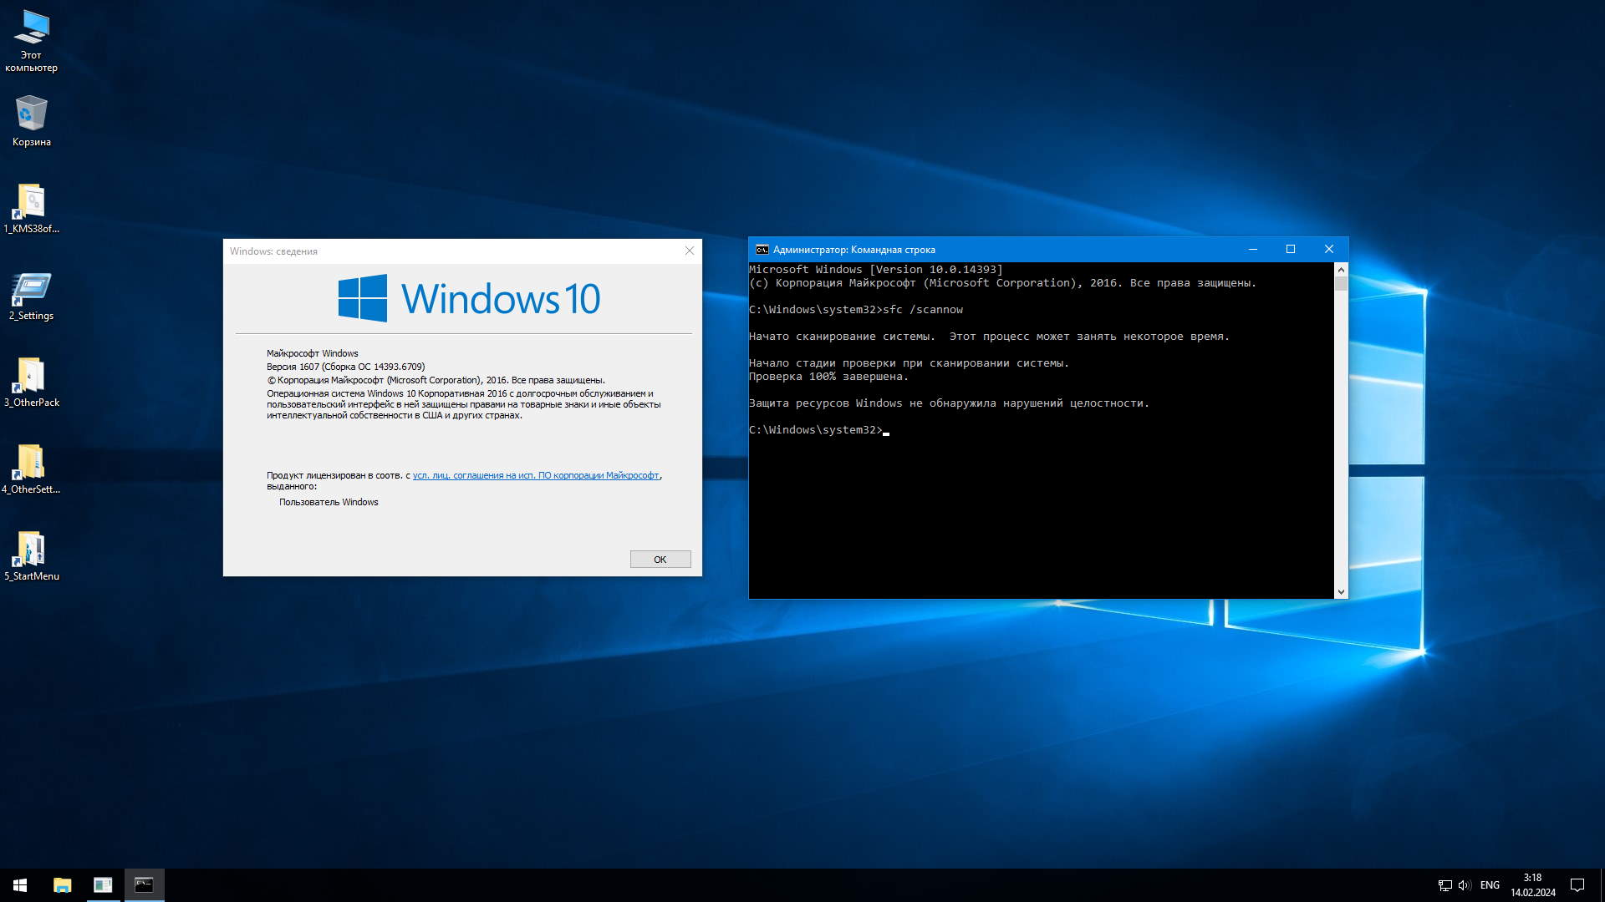Viewport: 1605px width, 902px height.
Task: Open File Explorer from the taskbar
Action: pos(63,884)
